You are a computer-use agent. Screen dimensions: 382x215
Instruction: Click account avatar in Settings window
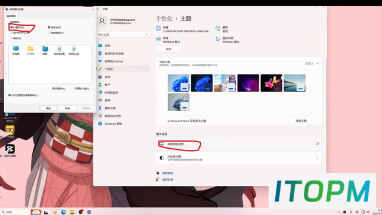pos(102,21)
